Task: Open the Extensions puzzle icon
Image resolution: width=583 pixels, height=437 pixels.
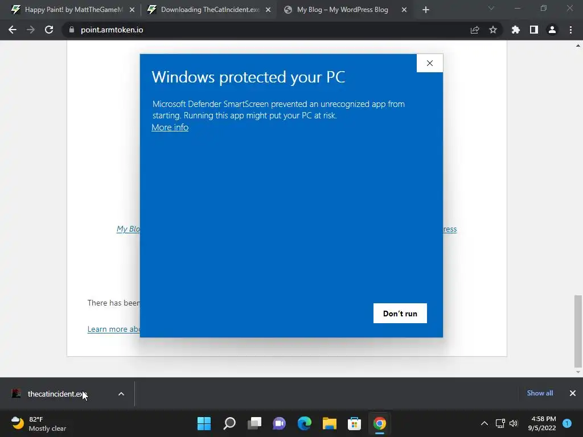Action: [516, 30]
